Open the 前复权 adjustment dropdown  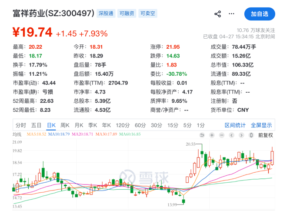[266, 135]
